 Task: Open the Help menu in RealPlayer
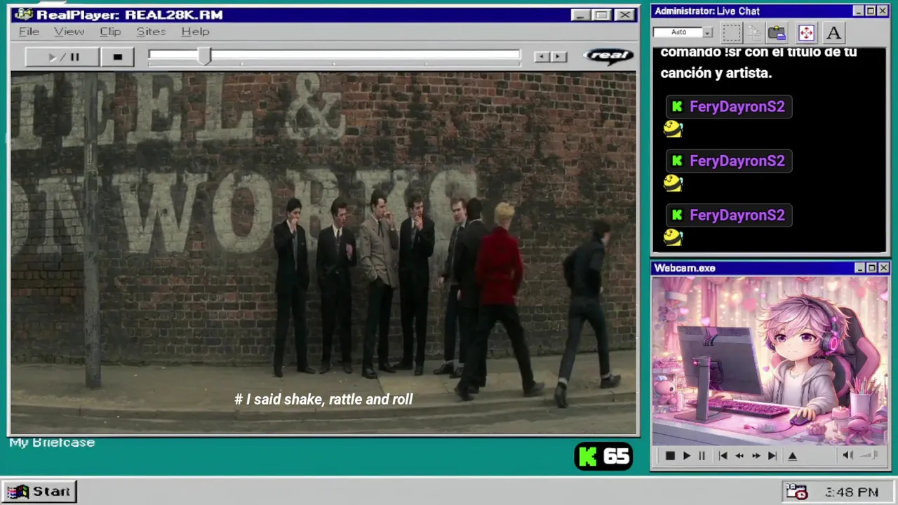195,32
